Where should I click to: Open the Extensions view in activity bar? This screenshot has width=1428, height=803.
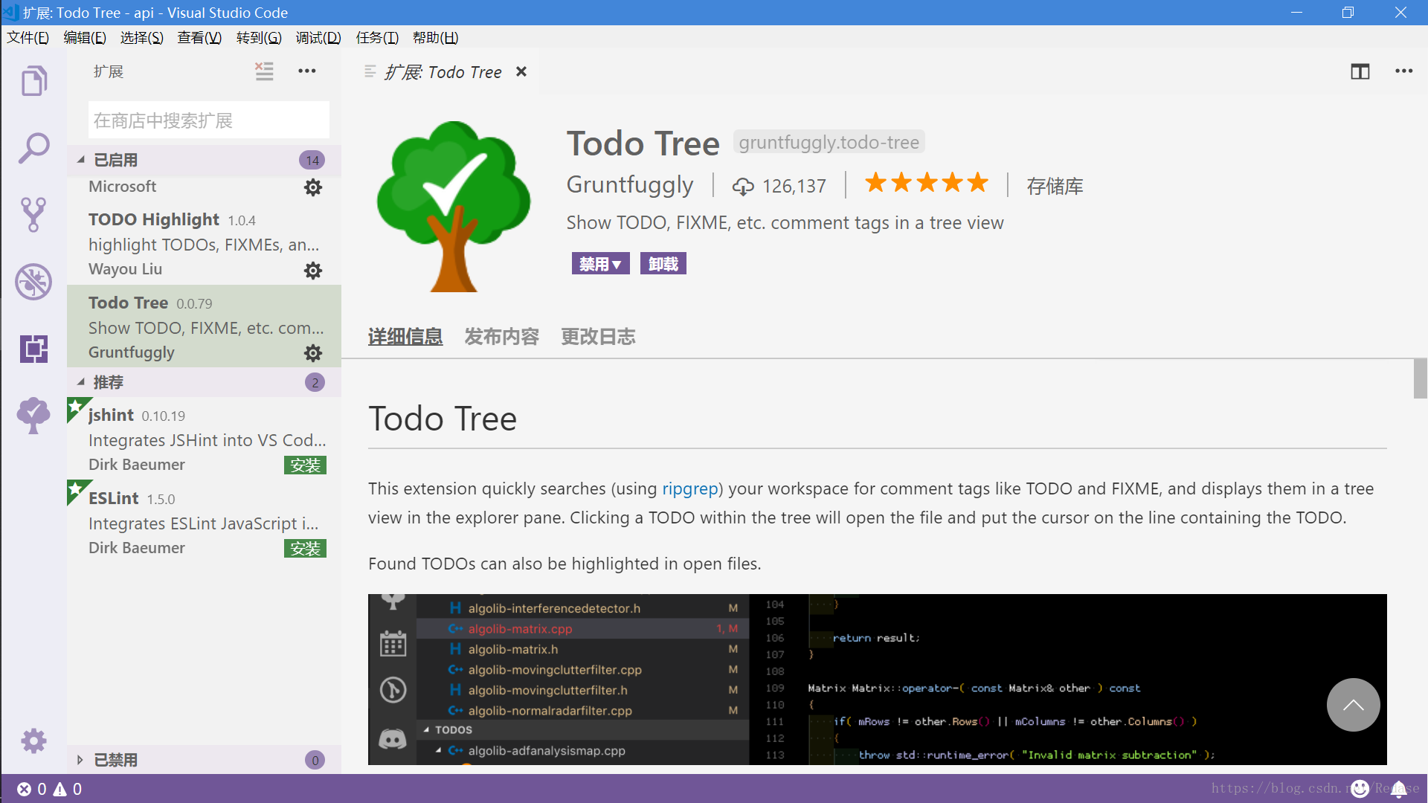(33, 349)
